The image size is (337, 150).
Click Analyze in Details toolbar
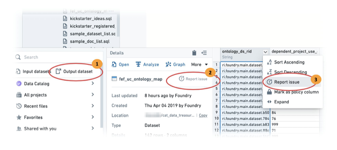click(x=148, y=64)
